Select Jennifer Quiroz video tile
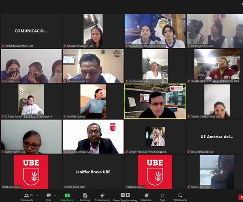The image size is (243, 202). click(93, 101)
